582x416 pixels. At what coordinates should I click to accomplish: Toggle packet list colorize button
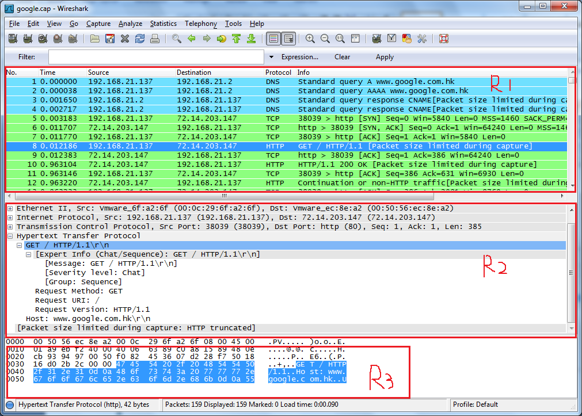pos(273,39)
